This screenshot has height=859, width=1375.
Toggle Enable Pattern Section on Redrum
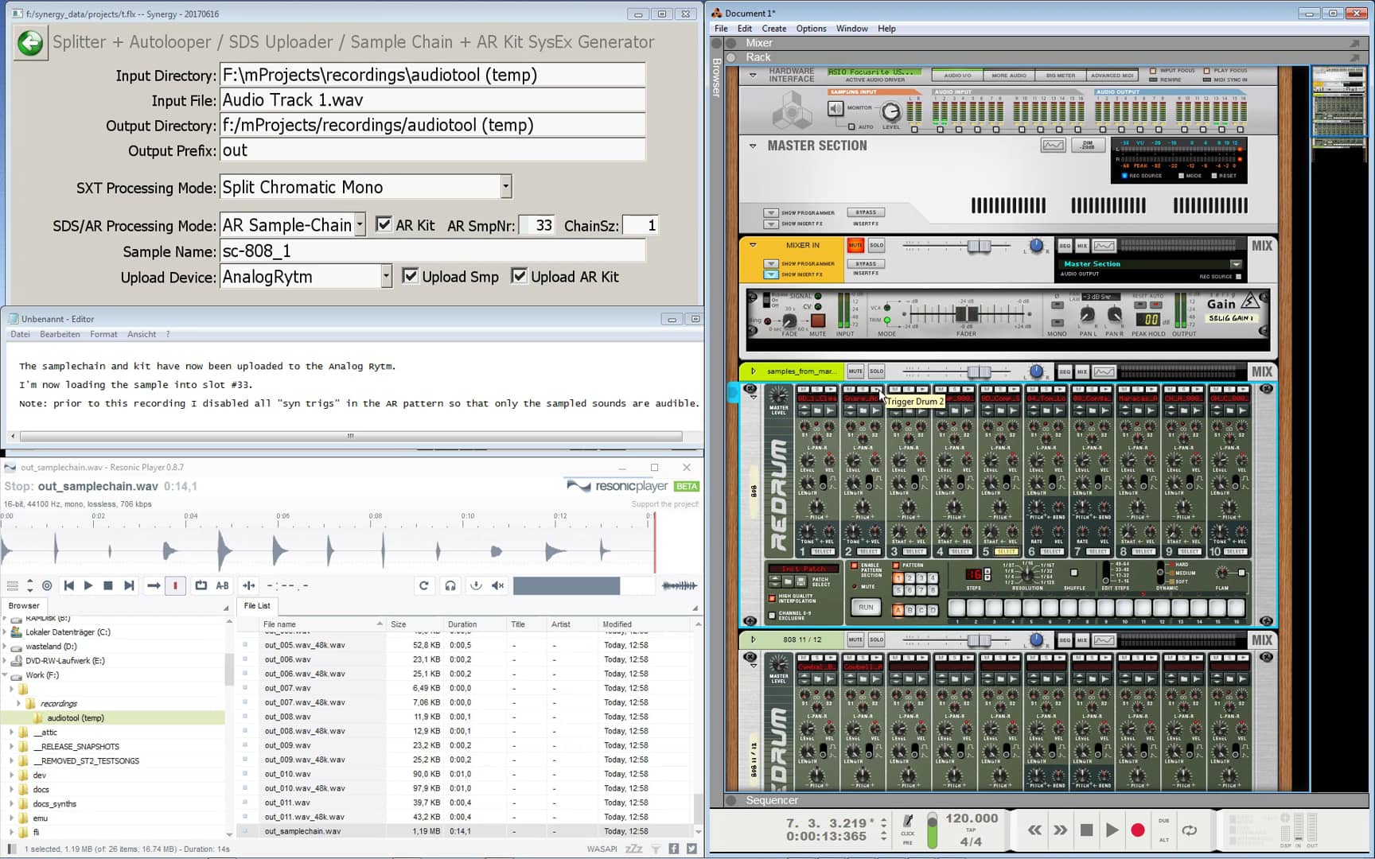(x=855, y=566)
